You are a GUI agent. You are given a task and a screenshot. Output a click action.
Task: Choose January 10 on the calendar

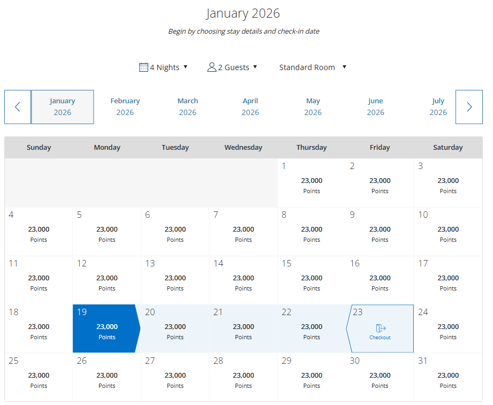coord(448,232)
